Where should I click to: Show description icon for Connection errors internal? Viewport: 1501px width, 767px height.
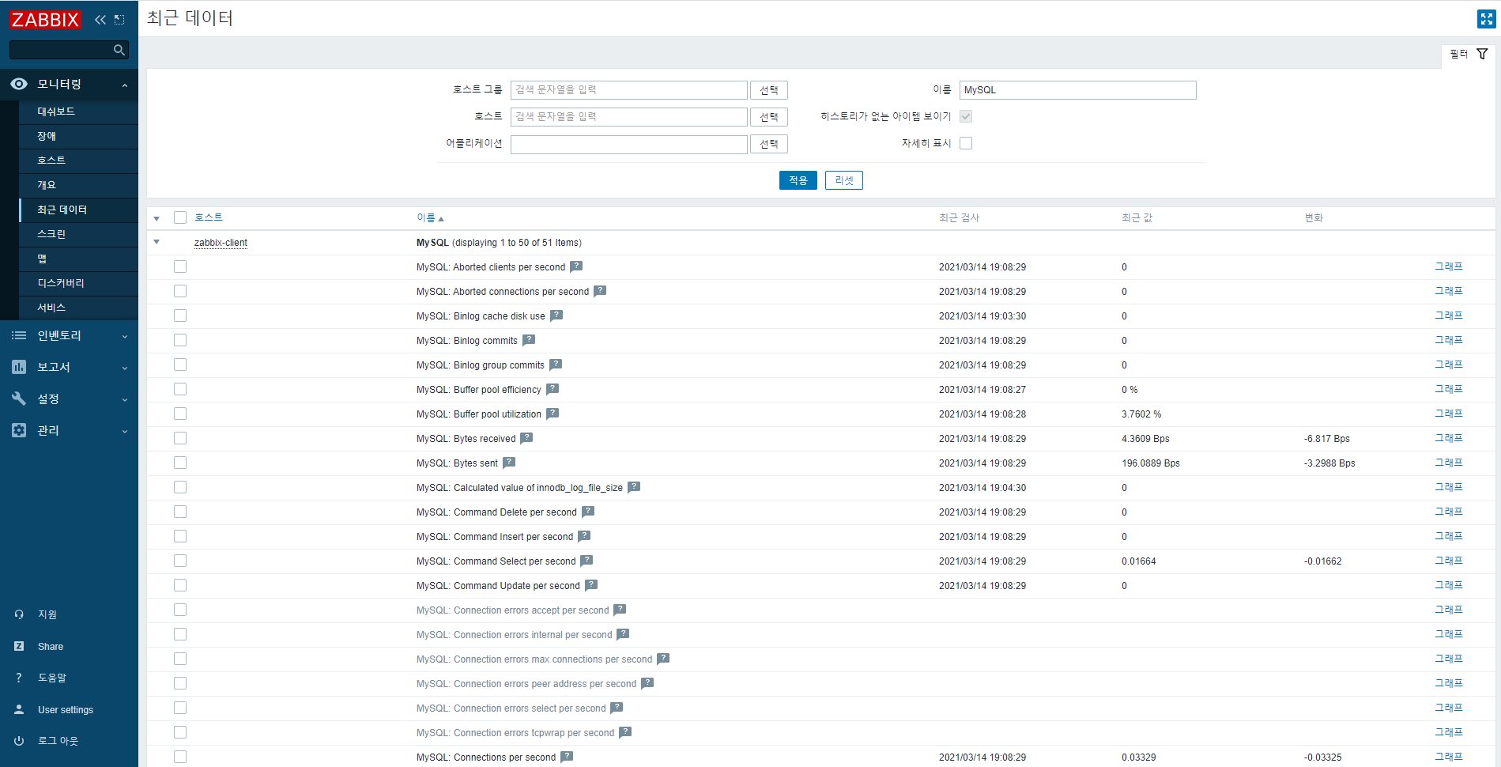(x=623, y=634)
